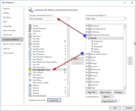Click the Text Styles icon
The width and height of the screenshot is (136, 111).
[x=30, y=80]
